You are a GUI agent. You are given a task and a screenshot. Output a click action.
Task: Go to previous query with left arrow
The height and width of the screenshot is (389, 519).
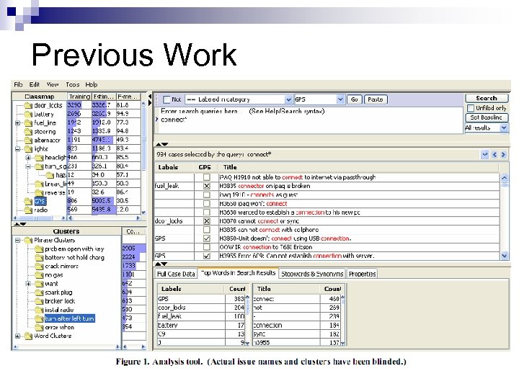click(494, 154)
